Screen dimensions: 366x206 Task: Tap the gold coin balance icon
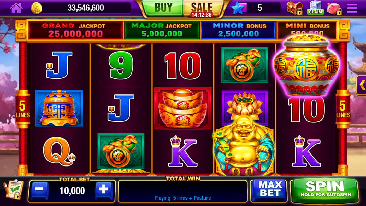pos(36,8)
